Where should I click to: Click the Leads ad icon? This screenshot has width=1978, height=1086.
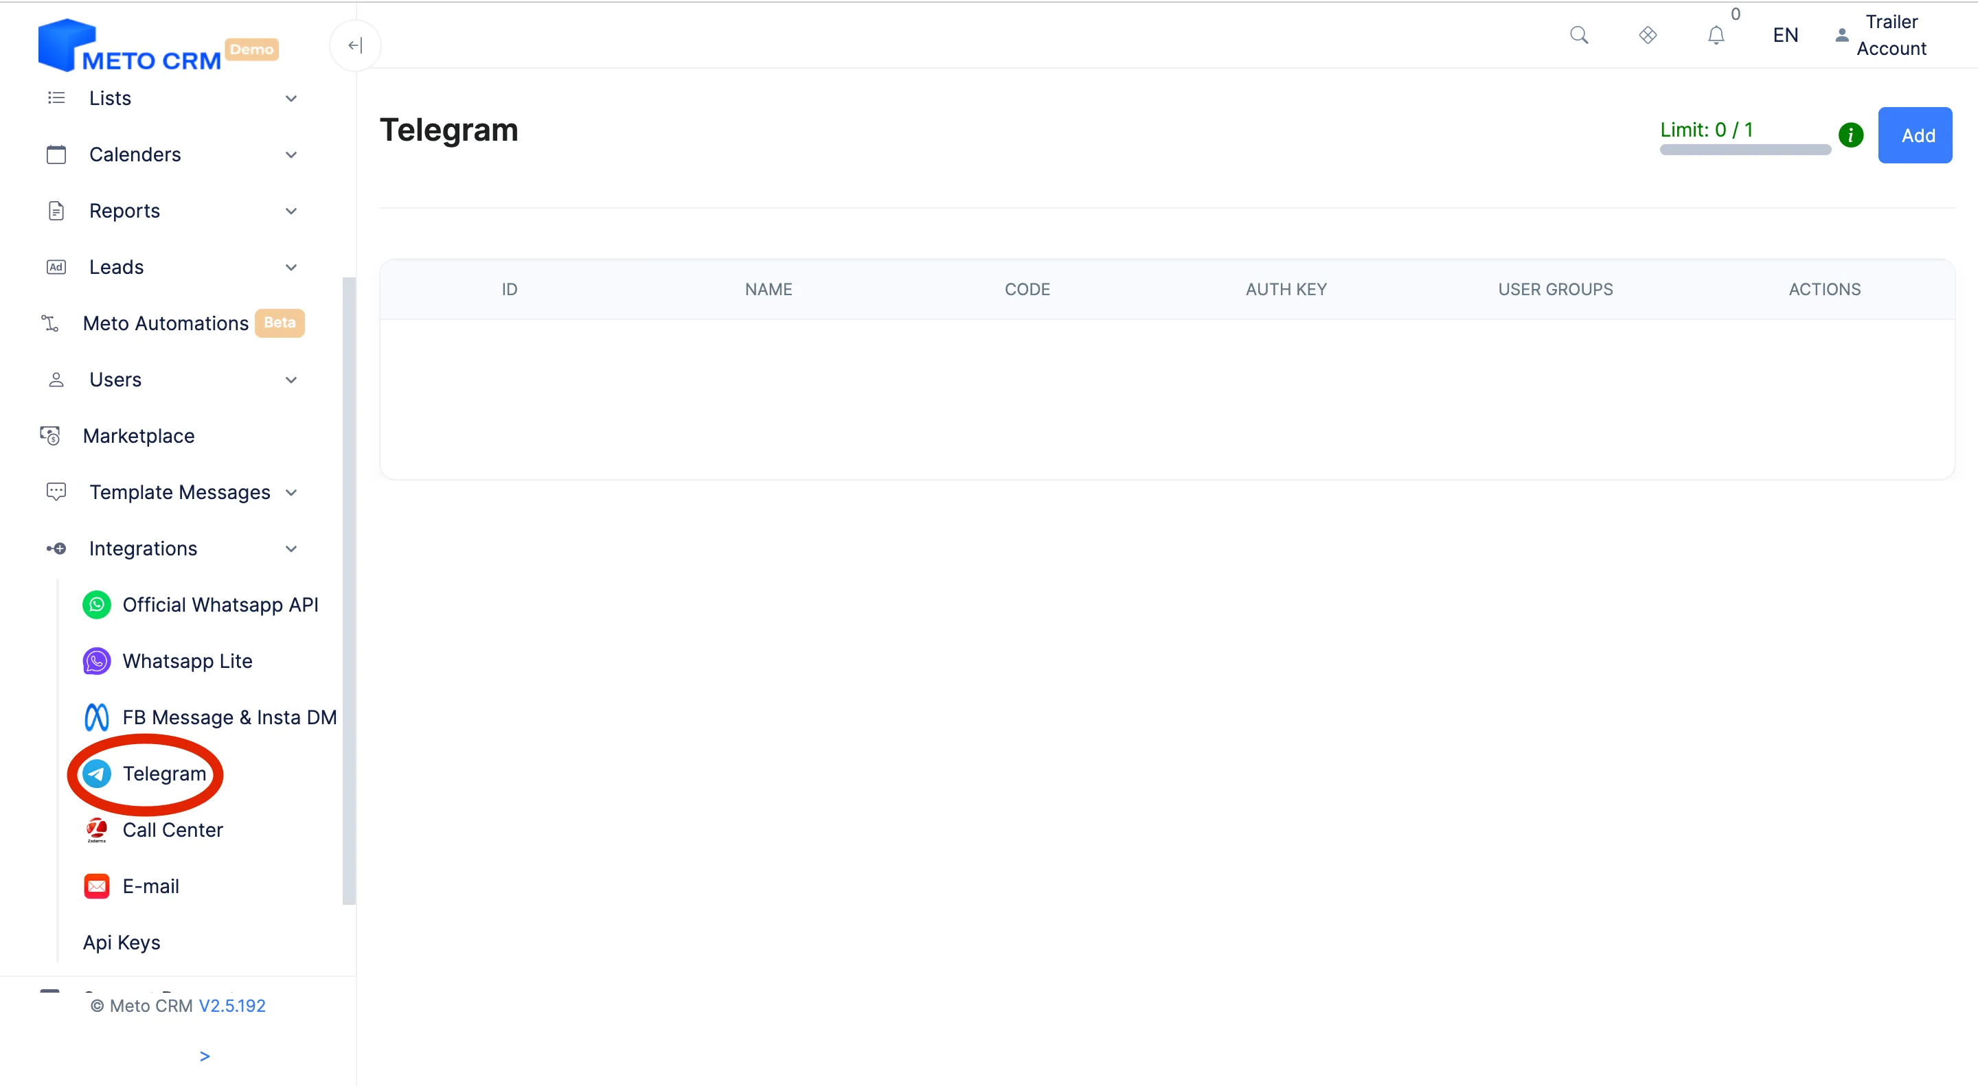point(56,267)
